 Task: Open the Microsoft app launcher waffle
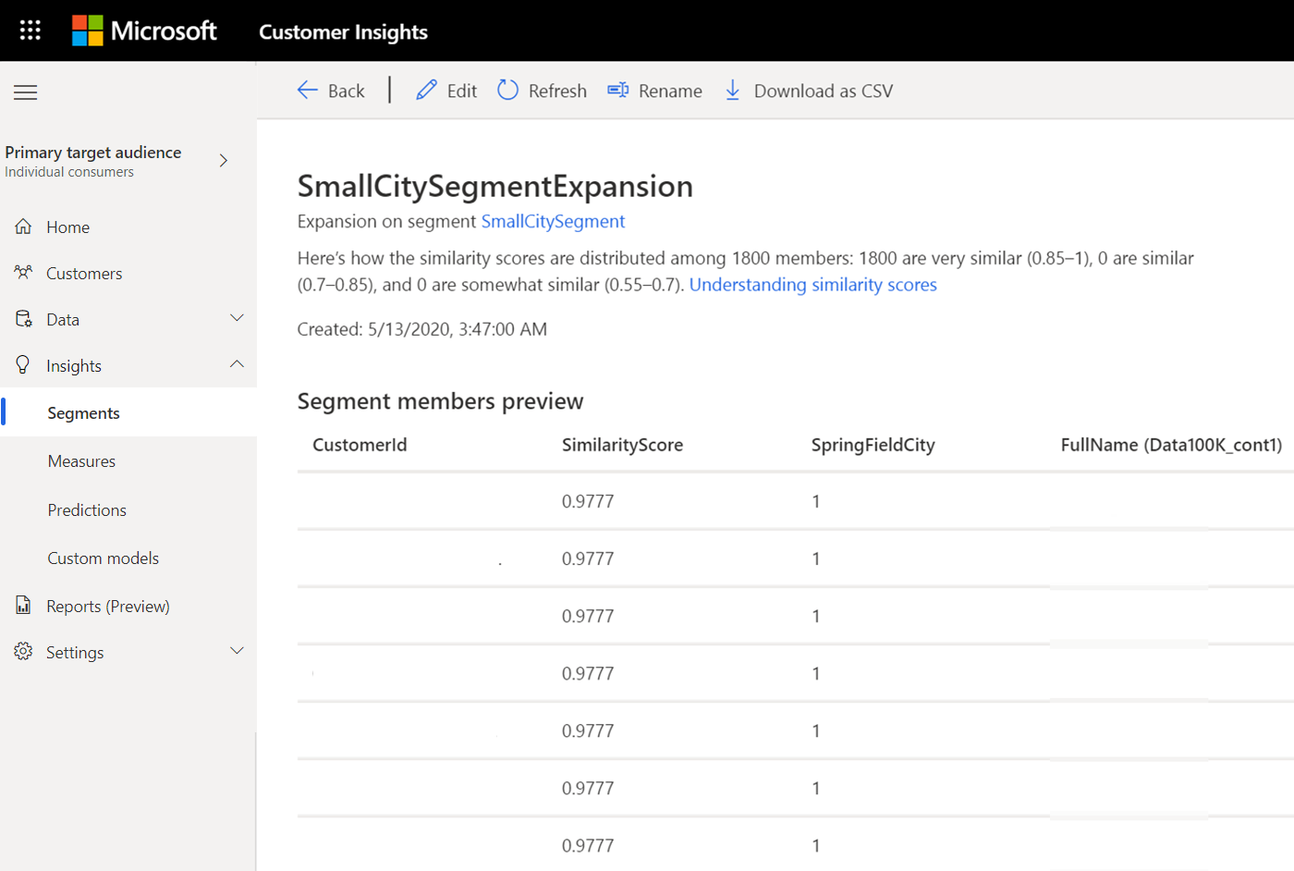pyautogui.click(x=29, y=30)
